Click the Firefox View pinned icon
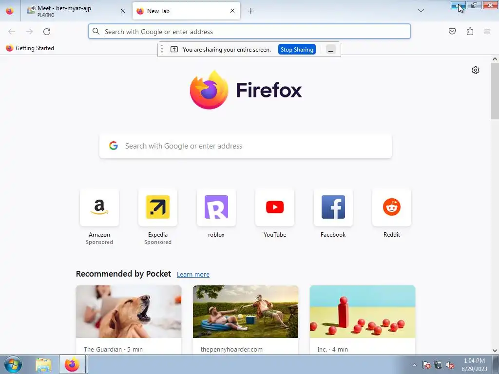Screen dimensions: 499x374 pos(10,11)
